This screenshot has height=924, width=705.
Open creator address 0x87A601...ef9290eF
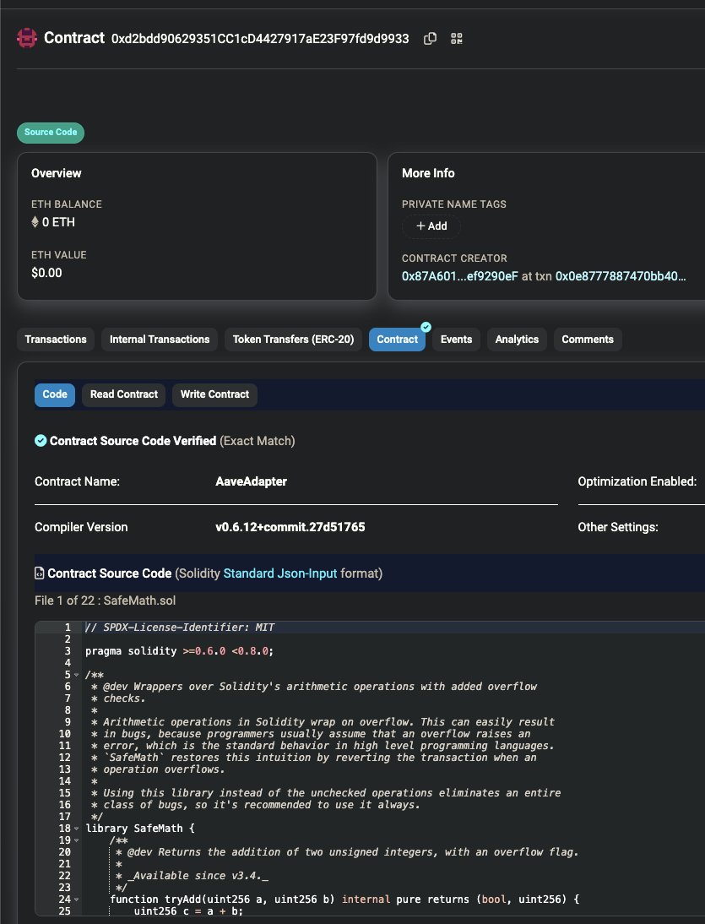click(x=460, y=276)
